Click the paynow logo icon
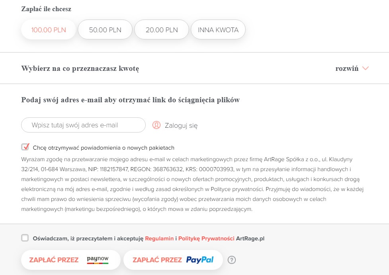Image resolution: width=389 pixels, height=275 pixels. 98,259
